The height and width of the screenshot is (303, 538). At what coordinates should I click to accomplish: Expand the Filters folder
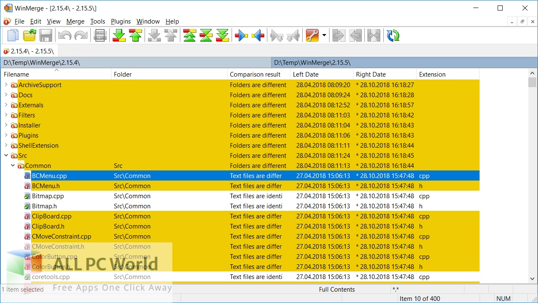pyautogui.click(x=6, y=115)
